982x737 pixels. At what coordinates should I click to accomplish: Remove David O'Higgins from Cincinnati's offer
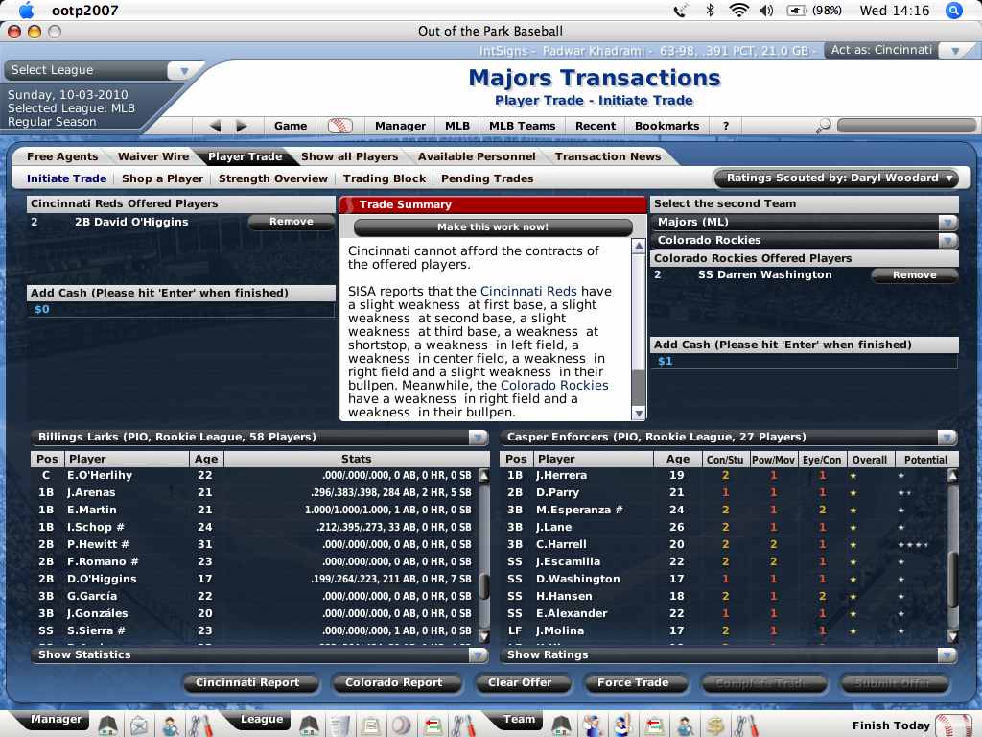(292, 222)
